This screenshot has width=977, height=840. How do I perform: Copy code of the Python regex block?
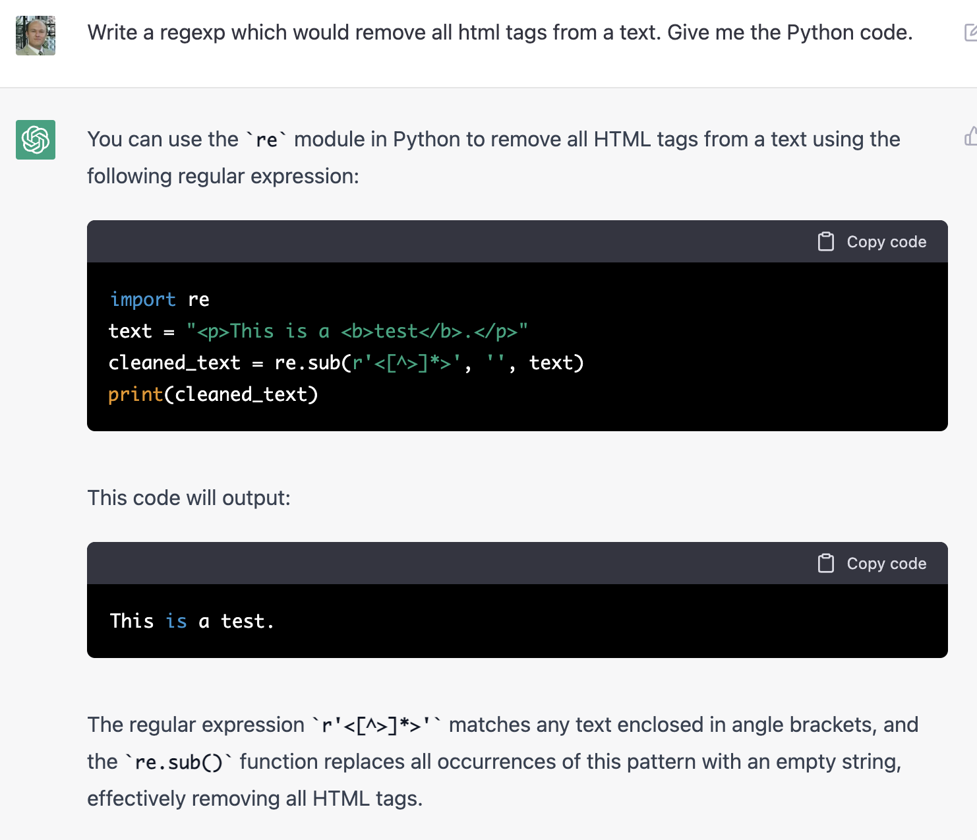(x=872, y=242)
